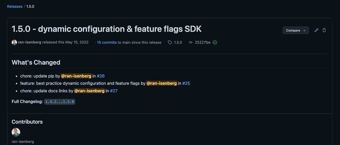
Task: Delete the release using the trash icon
Action: pyautogui.click(x=324, y=30)
